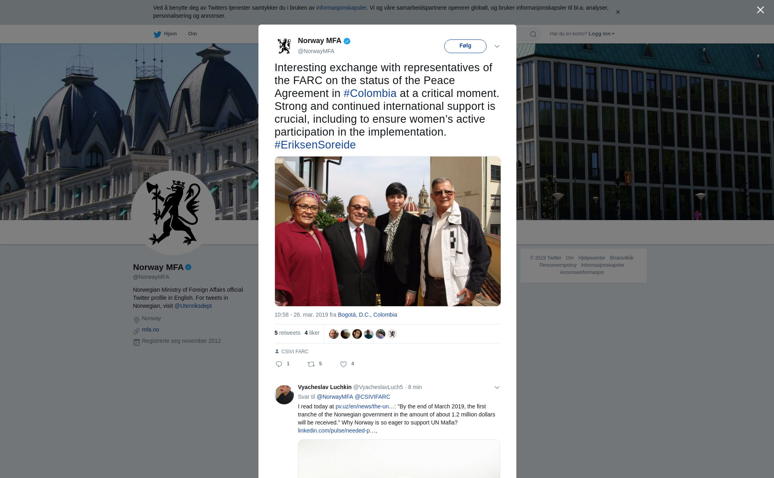This screenshot has width=774, height=478.
Task: Open the #EriksenSoreide hashtag
Action: tap(315, 145)
